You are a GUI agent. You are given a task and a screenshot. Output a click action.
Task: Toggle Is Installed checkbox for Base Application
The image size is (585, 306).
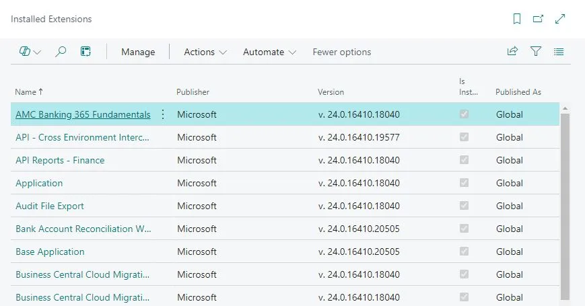[464, 252]
